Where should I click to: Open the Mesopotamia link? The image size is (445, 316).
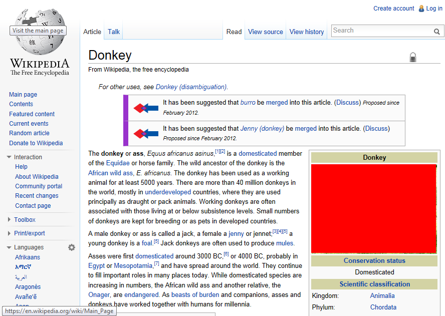coord(133,266)
